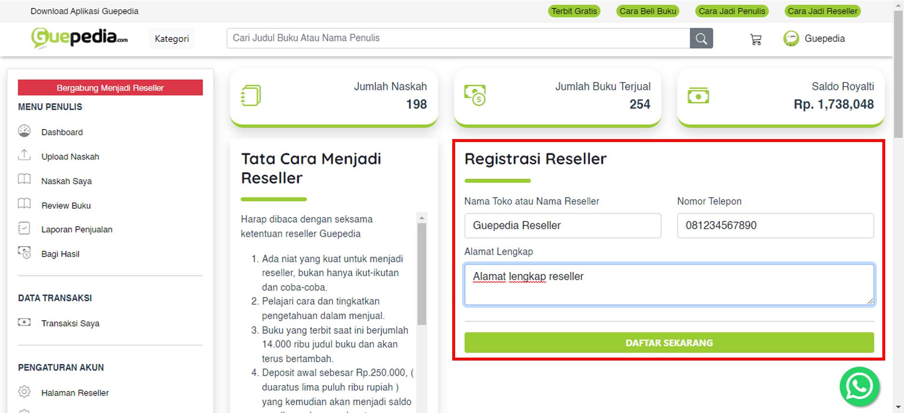Click the DAFTAR SEKARANG button
The height and width of the screenshot is (413, 904).
(669, 343)
